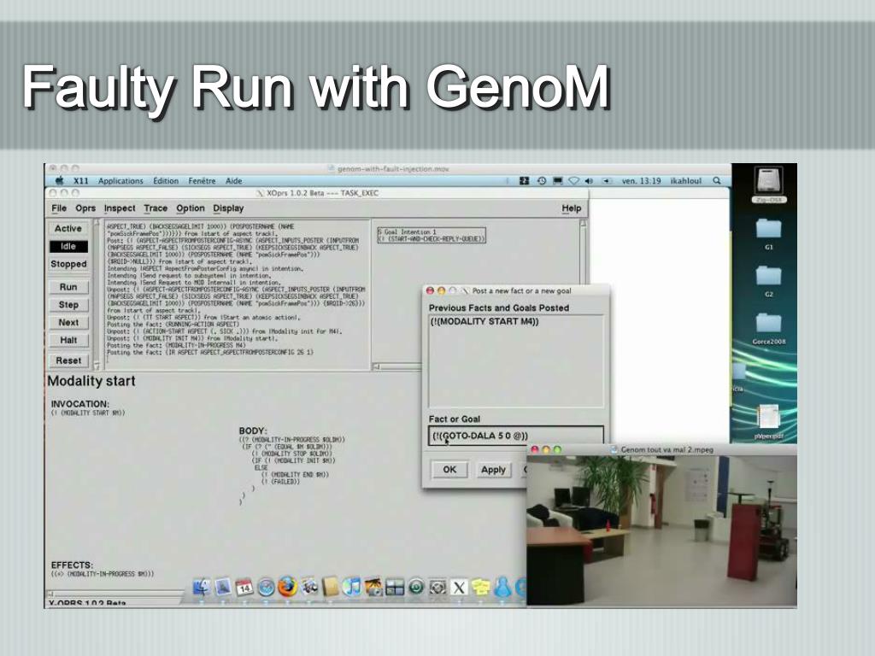Click the Fact or Goal input field
875x656 pixels.
tap(516, 436)
